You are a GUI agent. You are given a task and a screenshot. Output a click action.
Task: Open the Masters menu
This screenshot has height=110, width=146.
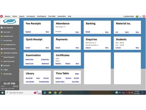point(8,16)
